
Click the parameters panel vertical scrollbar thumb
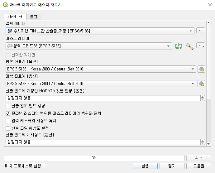point(208,62)
